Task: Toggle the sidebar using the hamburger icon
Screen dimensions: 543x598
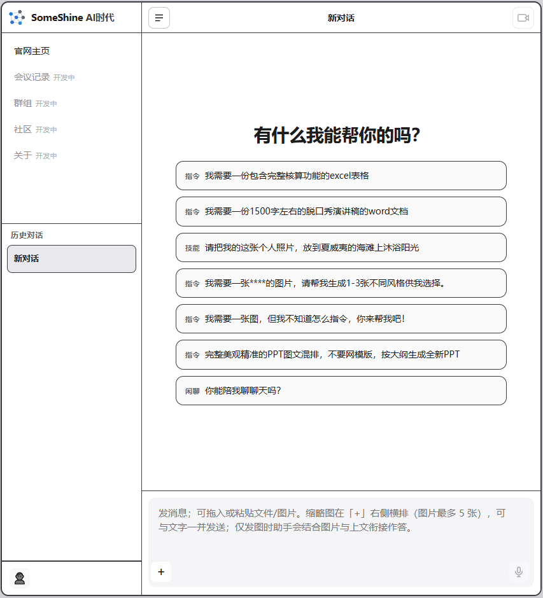Action: 159,17
